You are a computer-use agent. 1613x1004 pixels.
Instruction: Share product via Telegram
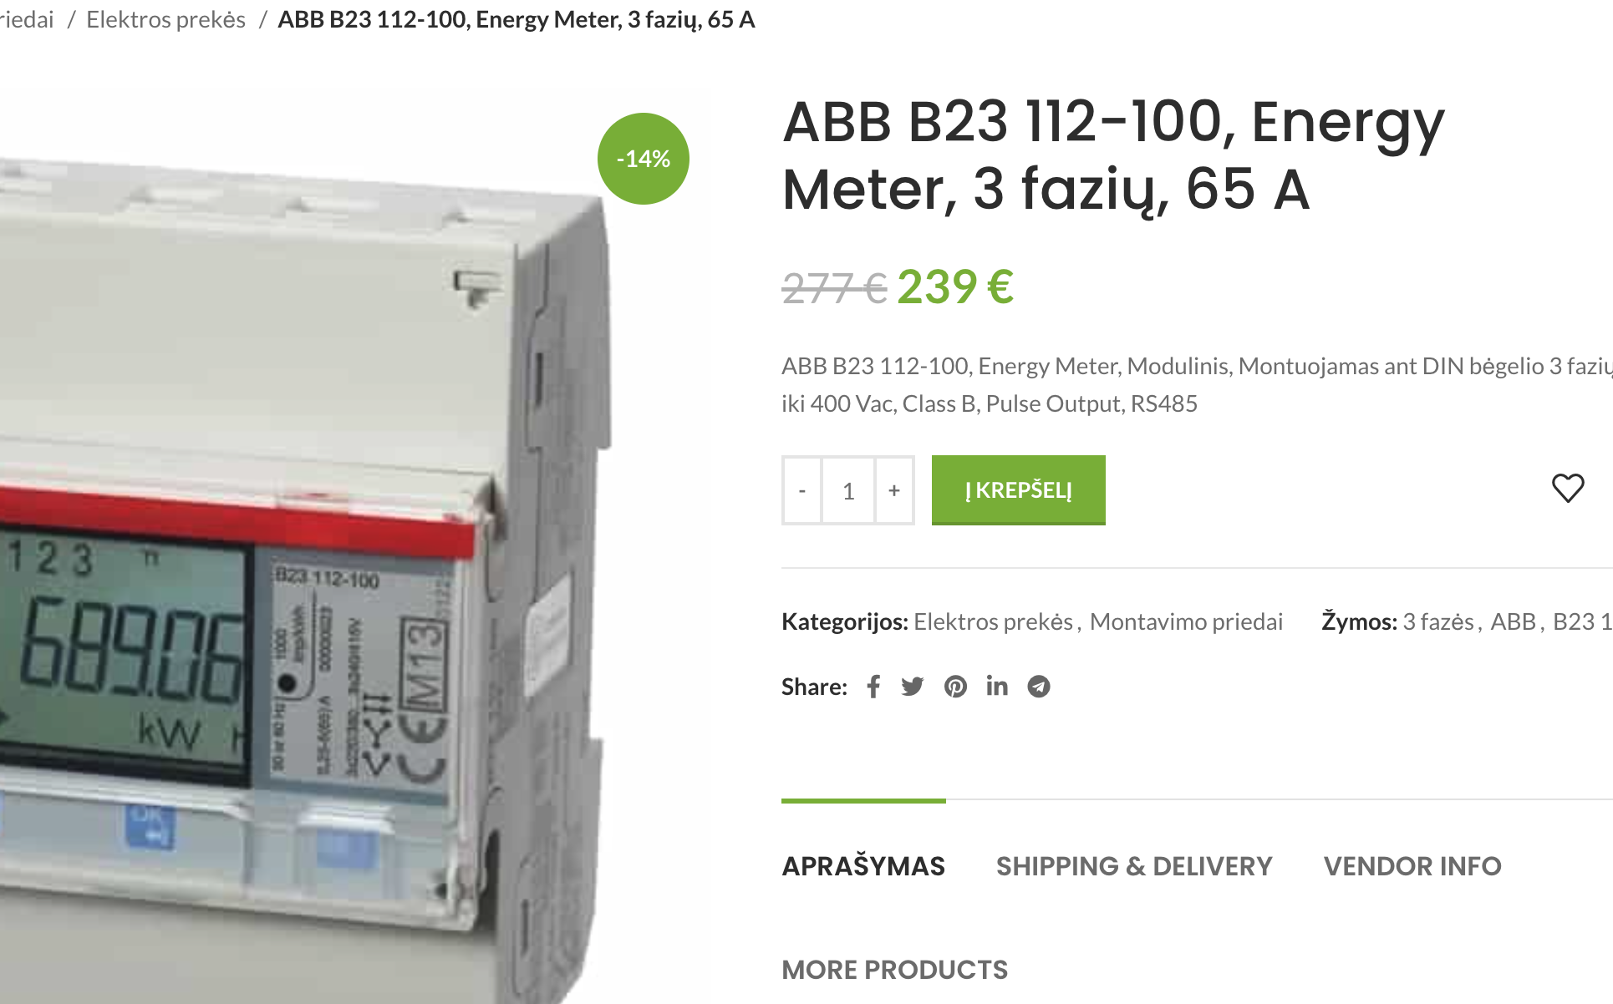click(1039, 687)
